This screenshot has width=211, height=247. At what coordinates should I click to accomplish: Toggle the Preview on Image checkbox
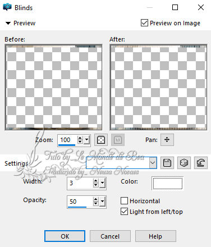coord(144,23)
